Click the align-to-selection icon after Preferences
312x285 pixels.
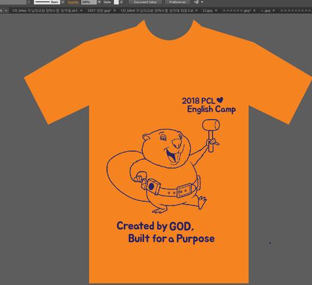point(197,2)
